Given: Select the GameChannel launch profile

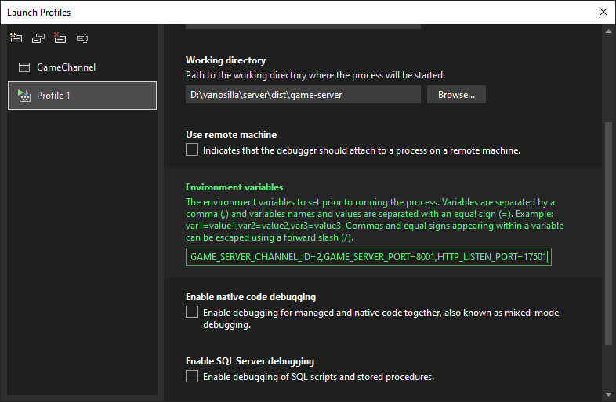Looking at the screenshot, I should [66, 67].
